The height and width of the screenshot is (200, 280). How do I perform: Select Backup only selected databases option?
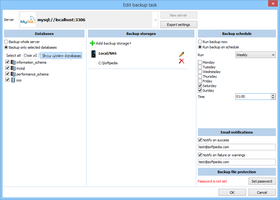tap(6, 47)
